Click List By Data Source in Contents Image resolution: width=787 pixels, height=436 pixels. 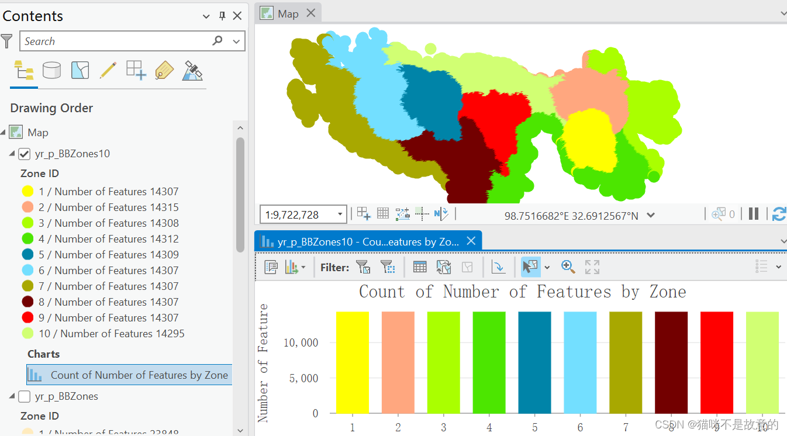(51, 70)
